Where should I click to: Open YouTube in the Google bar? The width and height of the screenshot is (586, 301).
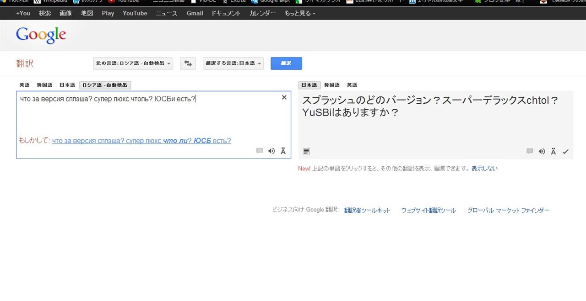click(x=135, y=13)
